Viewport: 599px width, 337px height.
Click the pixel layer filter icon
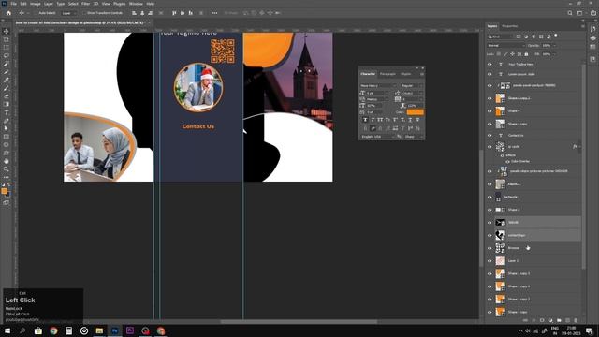point(519,37)
